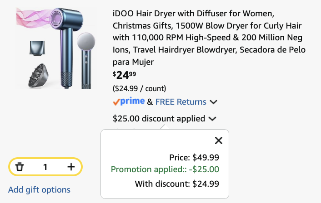Image resolution: width=321 pixels, height=203 pixels.
Task: Expand chevron beside FREE Returns
Action: pos(213,102)
